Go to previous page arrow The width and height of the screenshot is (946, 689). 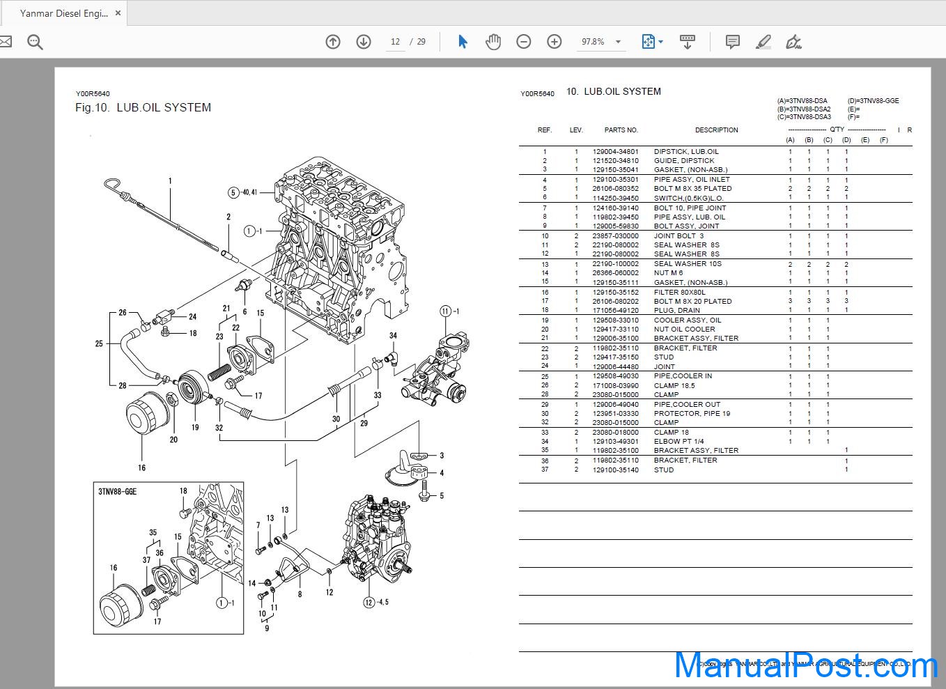tap(333, 42)
